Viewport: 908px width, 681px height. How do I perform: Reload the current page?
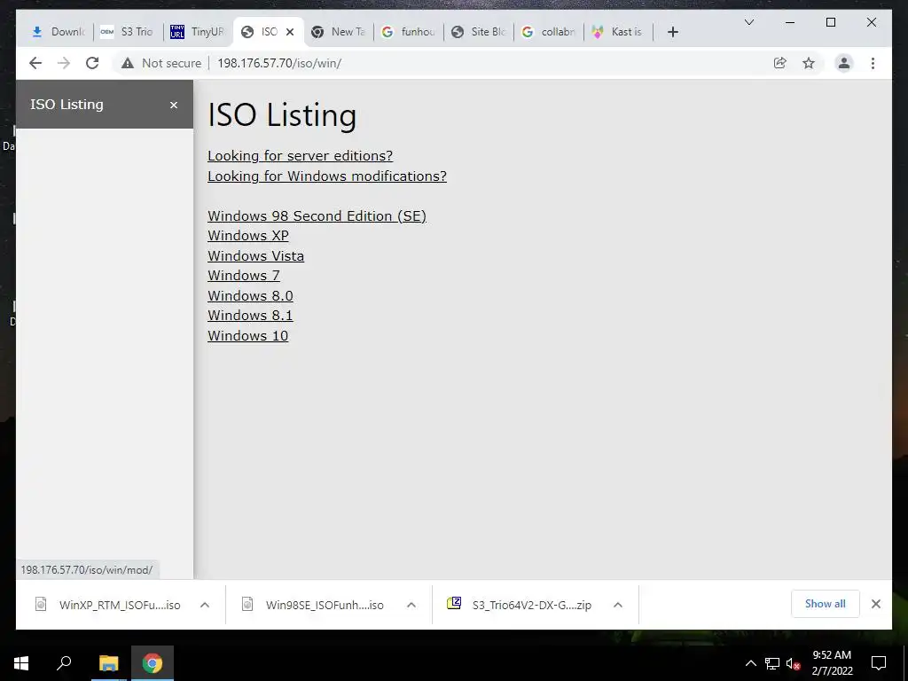[92, 63]
